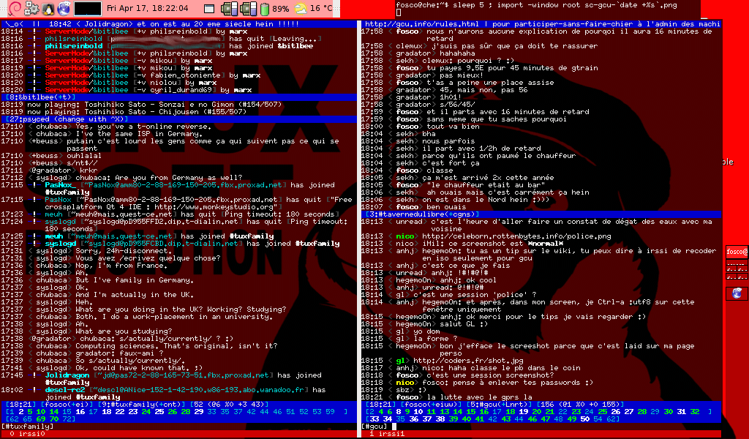Click the black system monitor graph
Image resolution: width=749 pixels, height=439 pixels.
click(88, 9)
